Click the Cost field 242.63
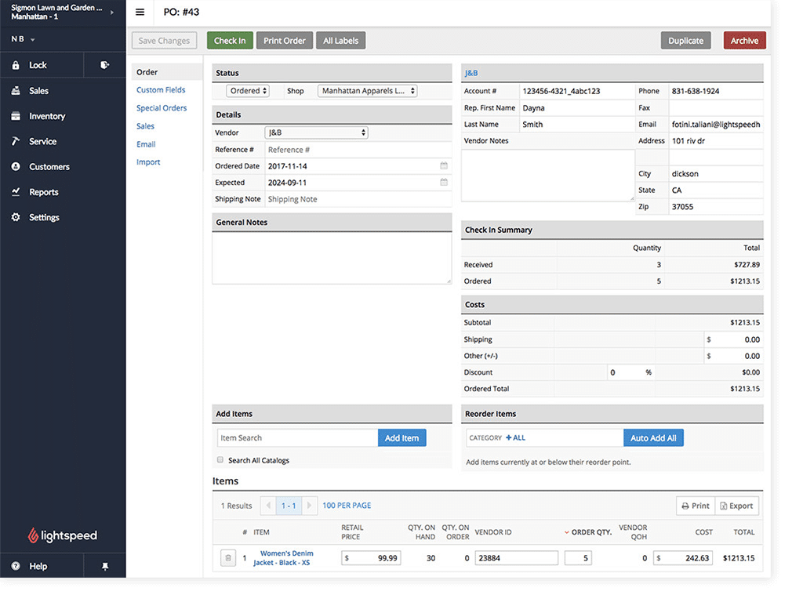Screen dimensions: 803x602 [x=683, y=558]
